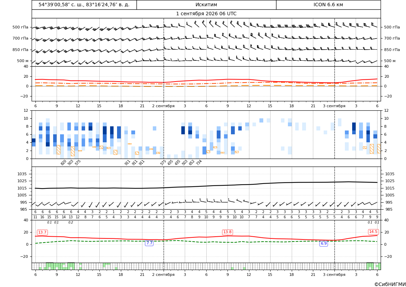
Task: Select the ICON 6.6 км model header
Action: click(328, 5)
